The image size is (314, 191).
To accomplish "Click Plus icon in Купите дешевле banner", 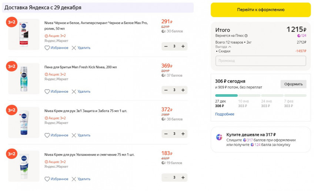I will [219, 137].
